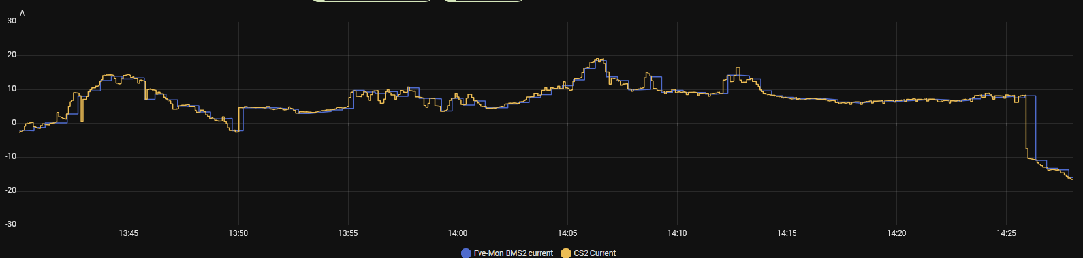Click the A unit label above the Y axis
This screenshot has width=1083, height=258.
pos(22,13)
